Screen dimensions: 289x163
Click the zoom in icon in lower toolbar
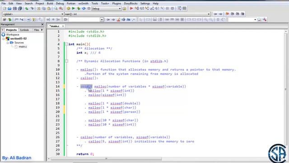(x=206, y=19)
